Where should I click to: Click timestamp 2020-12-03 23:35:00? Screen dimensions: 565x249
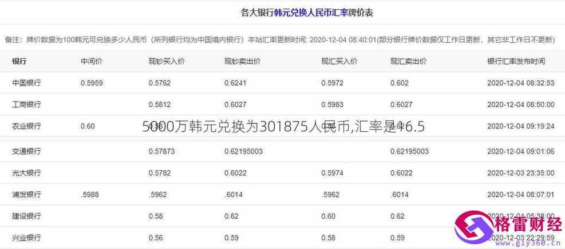521,173
